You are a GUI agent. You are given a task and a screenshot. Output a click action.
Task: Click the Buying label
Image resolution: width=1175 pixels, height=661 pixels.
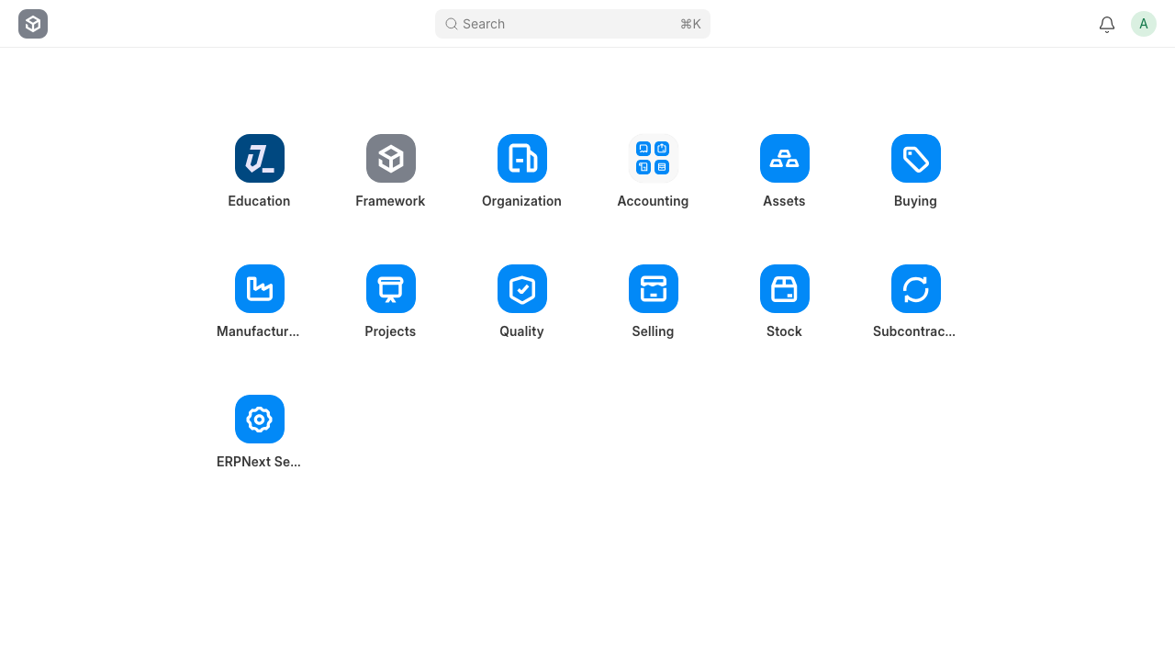pos(915,201)
